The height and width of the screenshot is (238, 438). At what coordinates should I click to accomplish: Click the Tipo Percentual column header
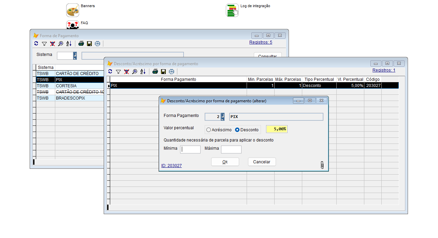[x=319, y=79]
